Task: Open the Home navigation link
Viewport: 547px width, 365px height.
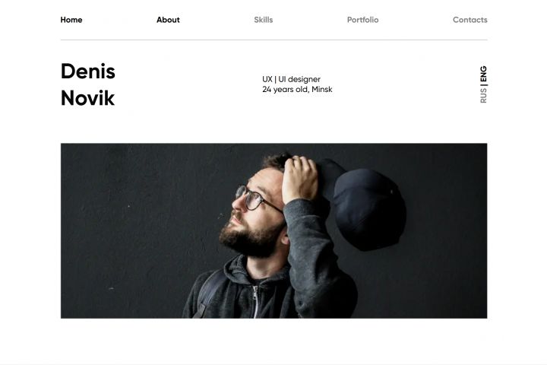Action: click(x=71, y=20)
